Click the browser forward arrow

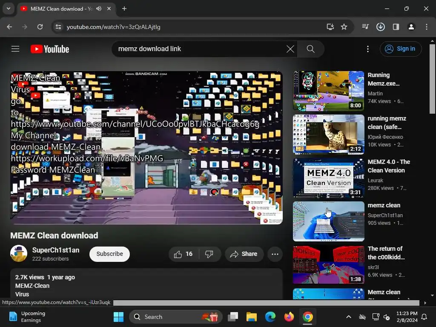tap(25, 27)
